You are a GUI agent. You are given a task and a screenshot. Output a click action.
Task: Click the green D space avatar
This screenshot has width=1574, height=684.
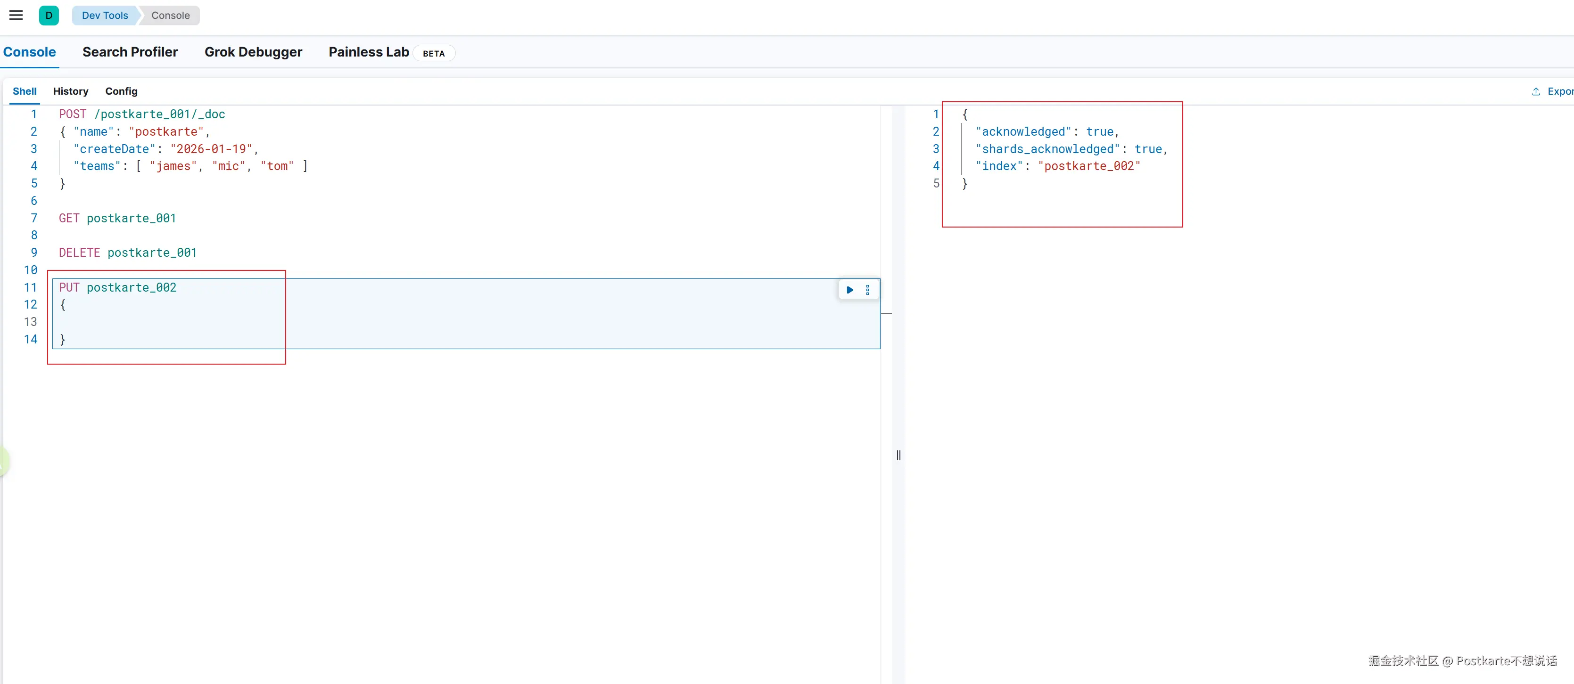[x=49, y=15]
